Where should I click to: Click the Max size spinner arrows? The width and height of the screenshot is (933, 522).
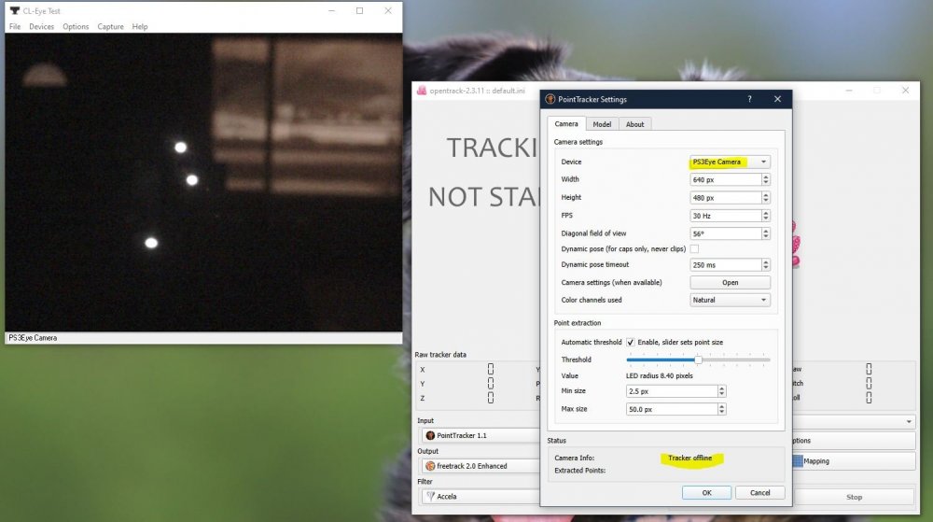point(722,410)
